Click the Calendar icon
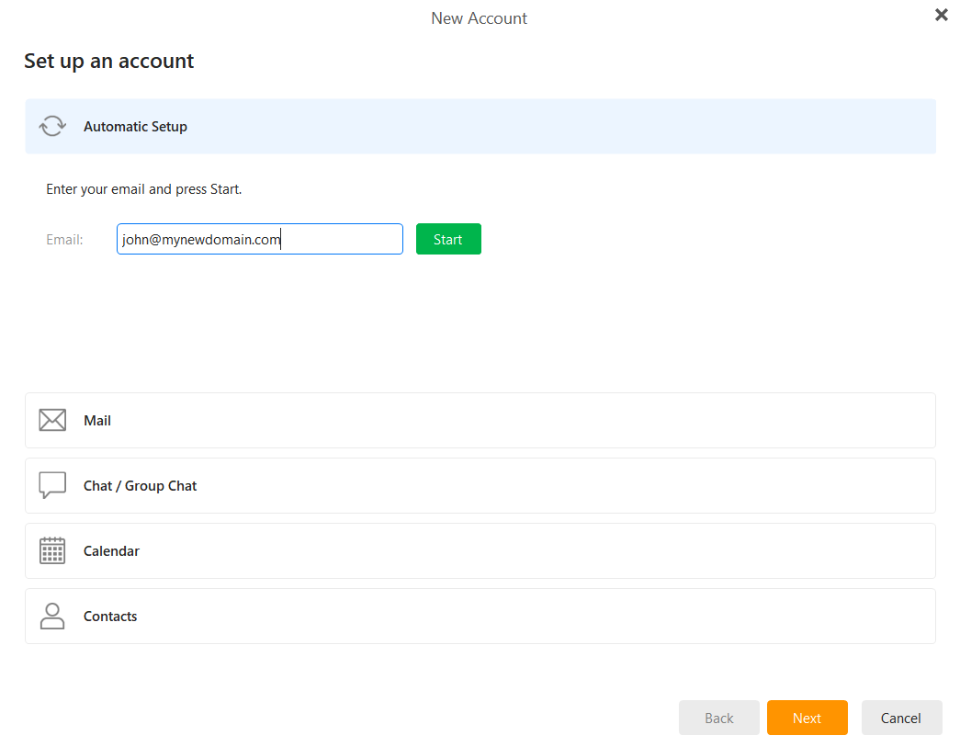The height and width of the screenshot is (747, 960). tap(52, 550)
